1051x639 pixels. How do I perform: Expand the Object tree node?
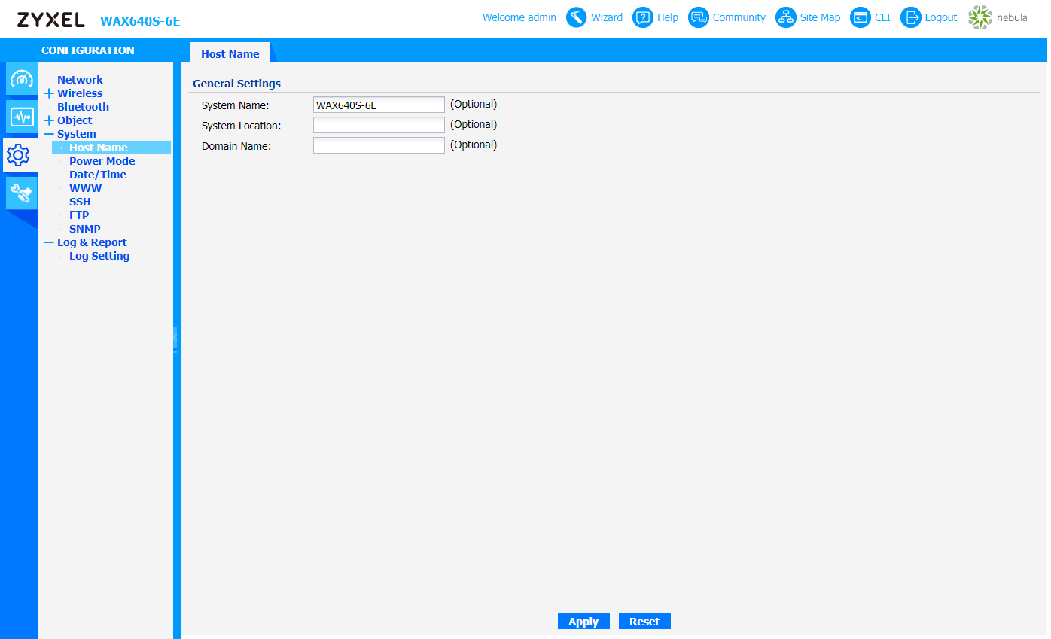click(x=50, y=120)
